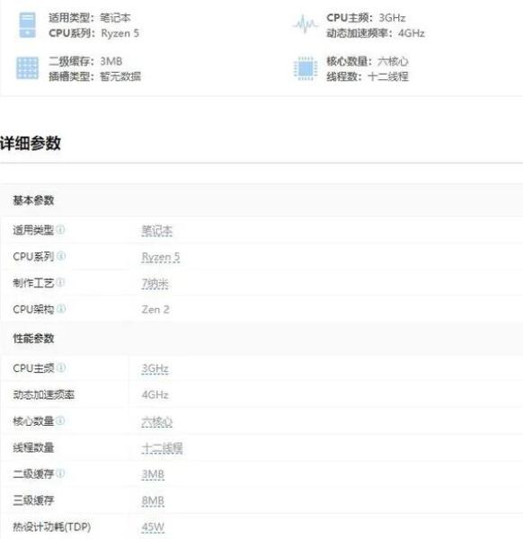Click the 动态加速频率 row label in the table

[x=44, y=394]
